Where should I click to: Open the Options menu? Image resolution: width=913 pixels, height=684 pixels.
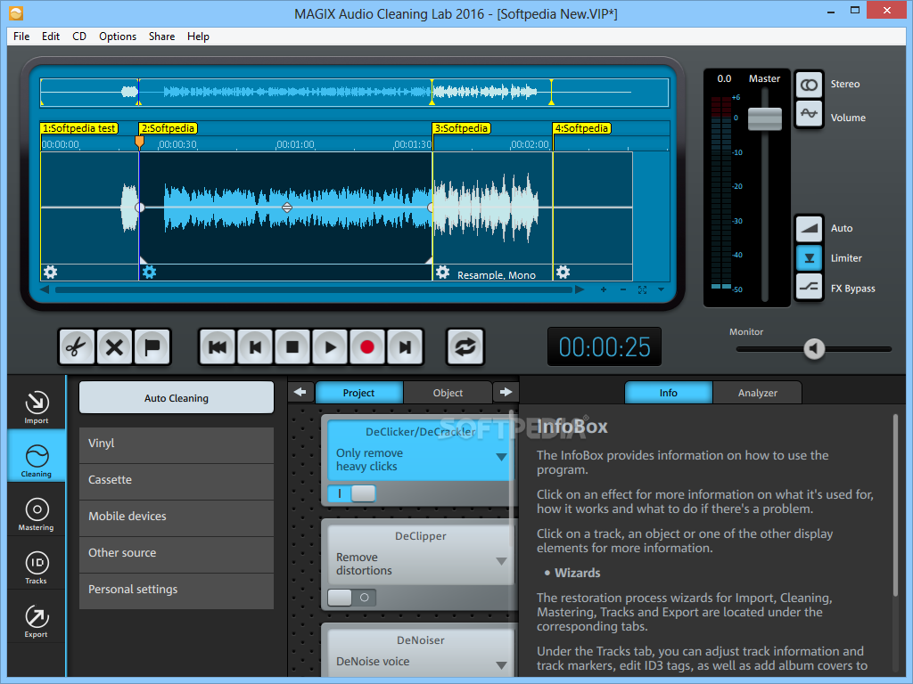coord(118,36)
